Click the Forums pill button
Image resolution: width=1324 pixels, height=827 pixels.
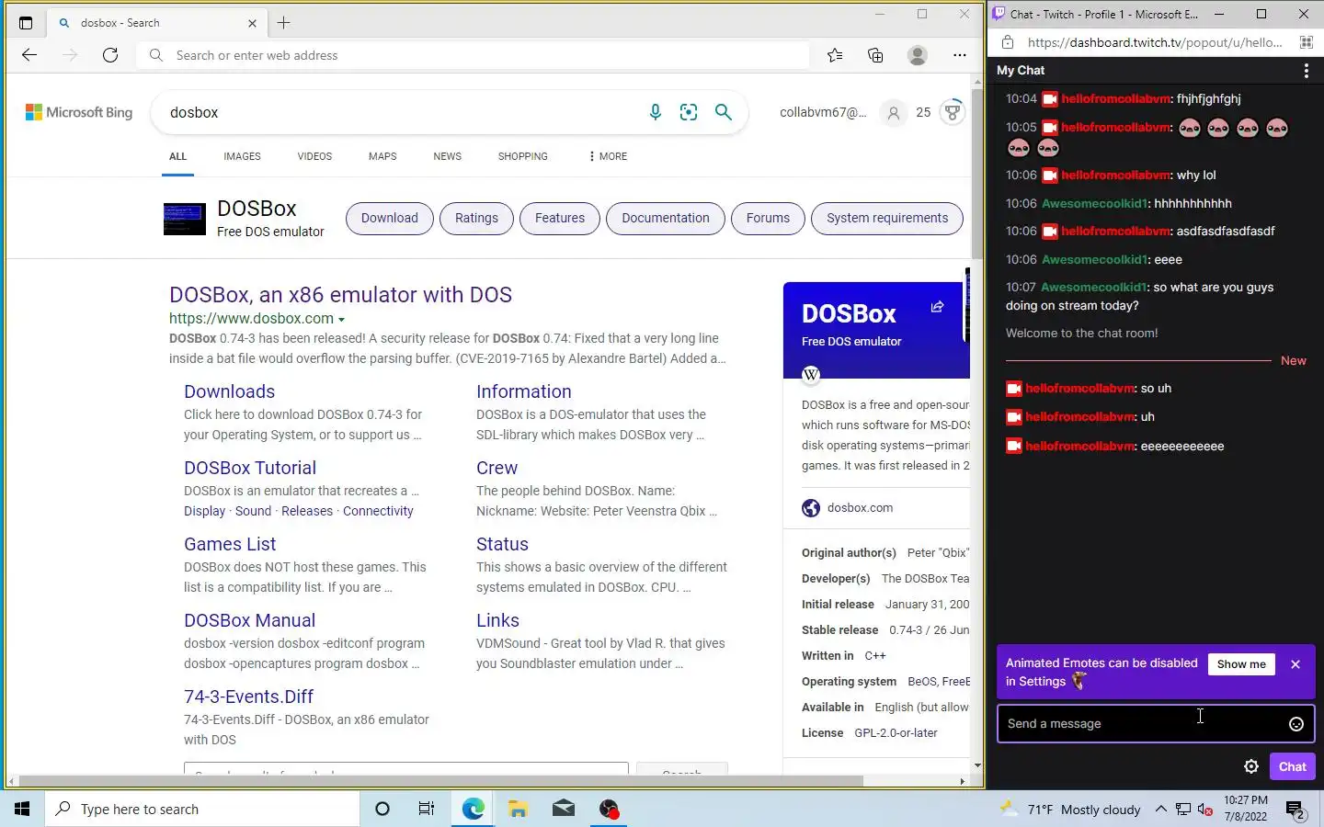[x=768, y=219]
